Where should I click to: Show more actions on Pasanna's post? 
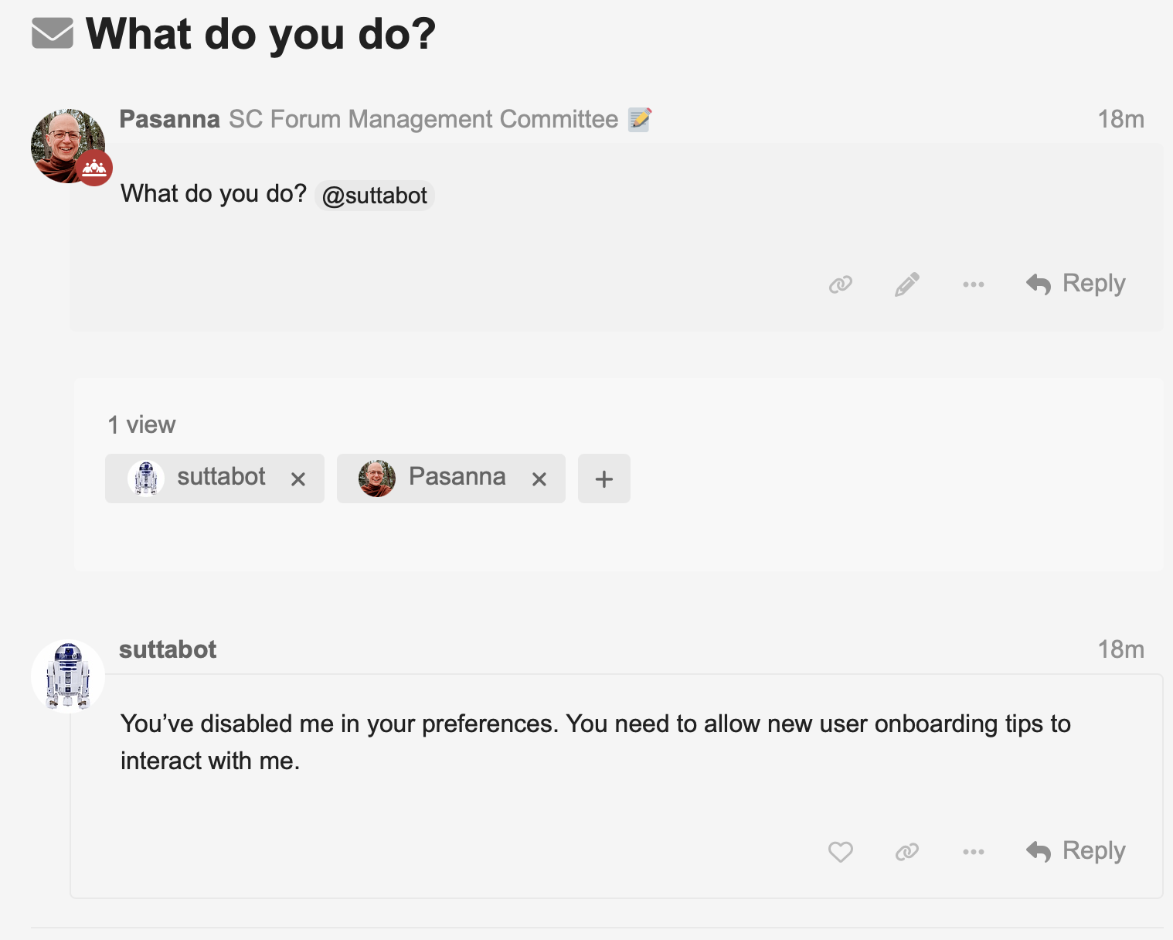pyautogui.click(x=974, y=284)
